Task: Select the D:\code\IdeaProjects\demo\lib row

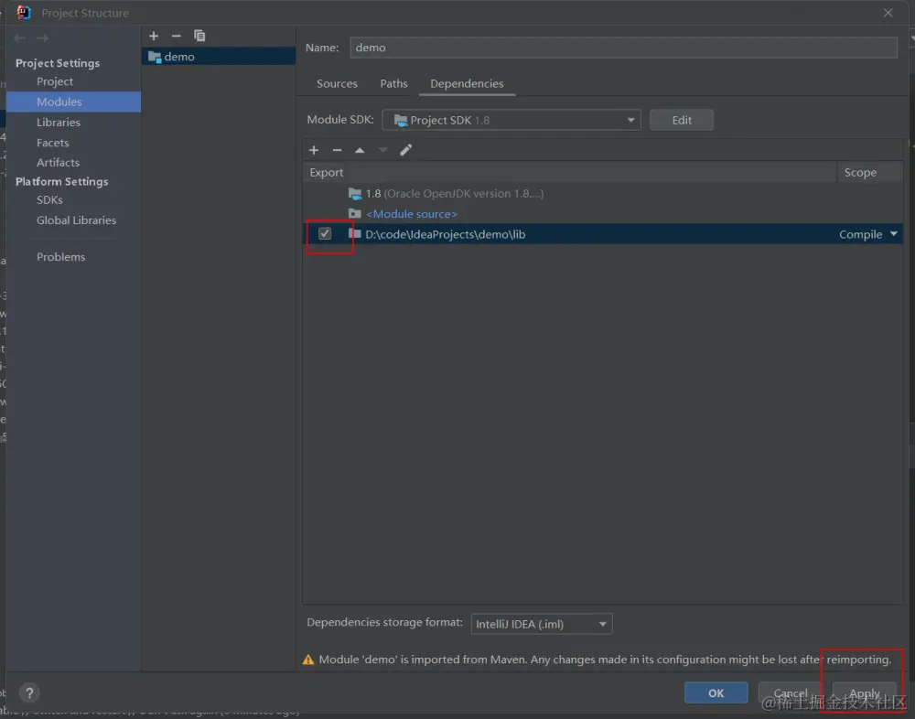Action: click(602, 234)
